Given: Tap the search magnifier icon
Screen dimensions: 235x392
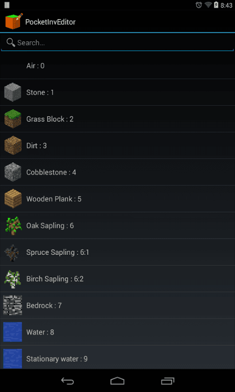Looking at the screenshot, I should 11,43.
